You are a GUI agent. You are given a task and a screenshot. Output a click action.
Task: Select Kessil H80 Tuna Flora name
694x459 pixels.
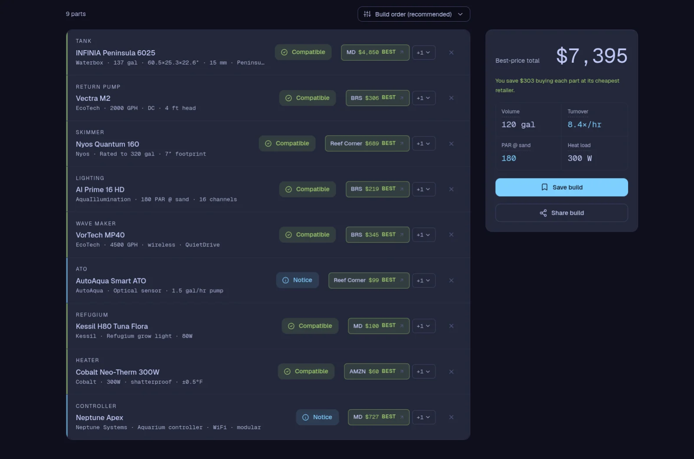112,326
